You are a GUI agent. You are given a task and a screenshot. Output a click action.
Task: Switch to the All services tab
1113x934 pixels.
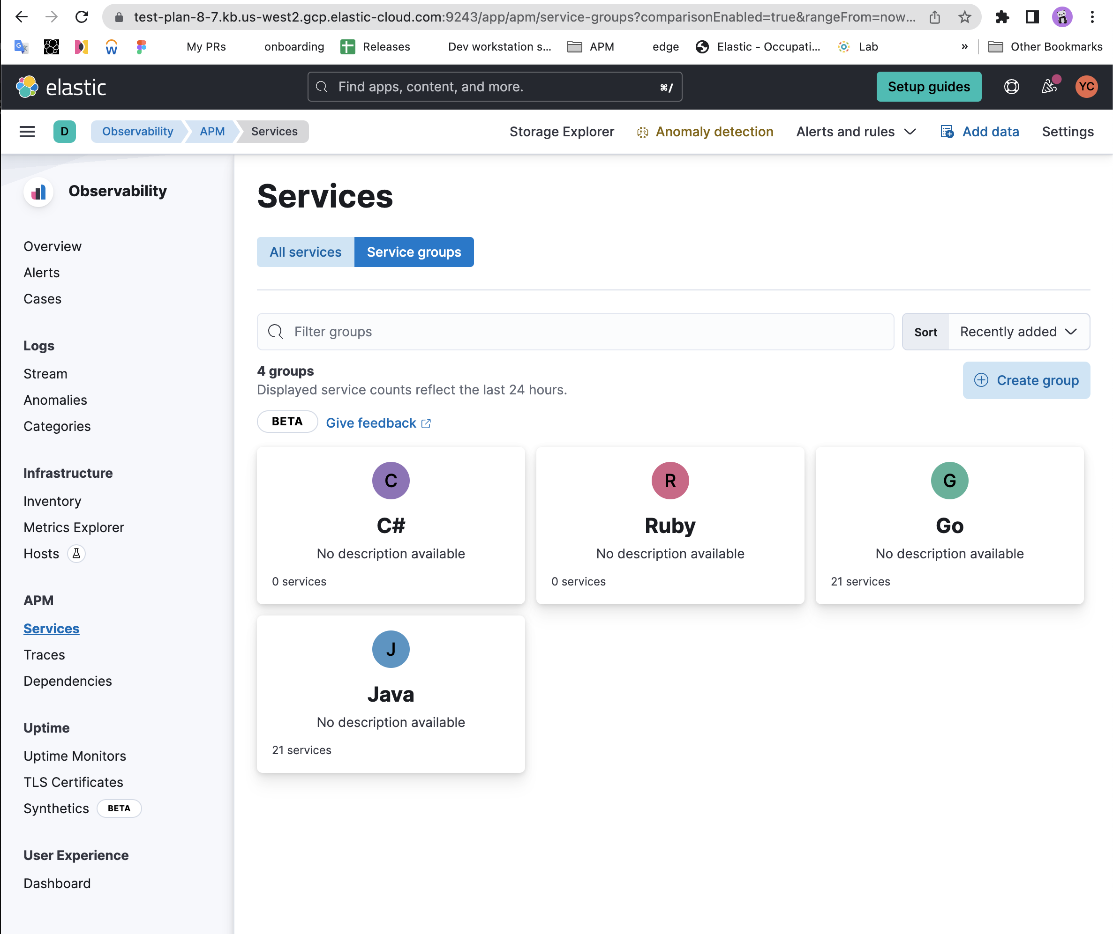(306, 252)
